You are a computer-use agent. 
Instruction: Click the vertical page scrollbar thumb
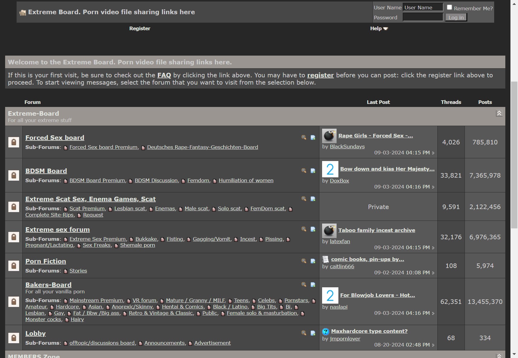(514, 154)
